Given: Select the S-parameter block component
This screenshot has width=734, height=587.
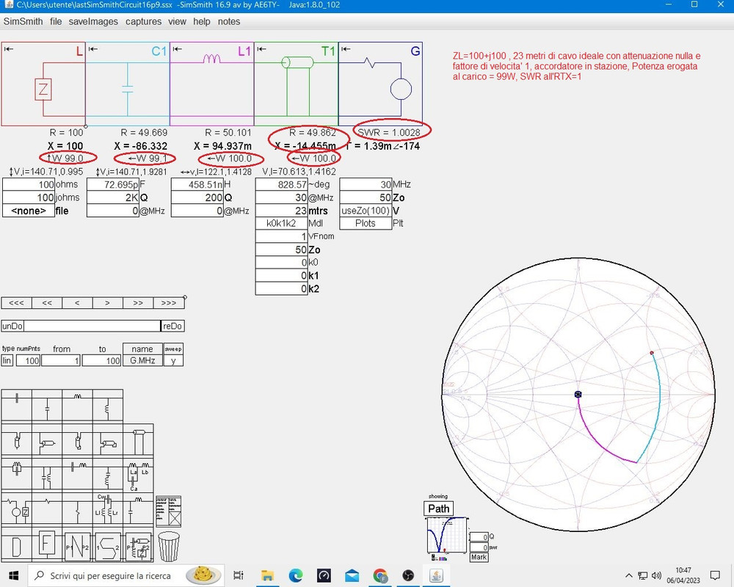Looking at the screenshot, I should tap(108, 546).
